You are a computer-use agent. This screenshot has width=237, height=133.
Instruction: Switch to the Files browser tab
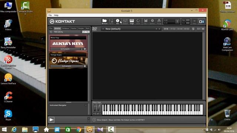pos(51,28)
